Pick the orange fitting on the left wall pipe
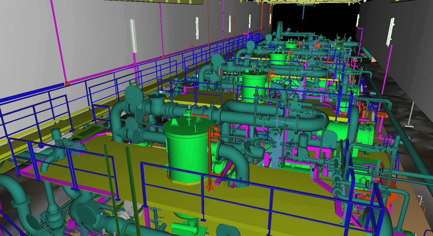433x236 pixels. 67,84
